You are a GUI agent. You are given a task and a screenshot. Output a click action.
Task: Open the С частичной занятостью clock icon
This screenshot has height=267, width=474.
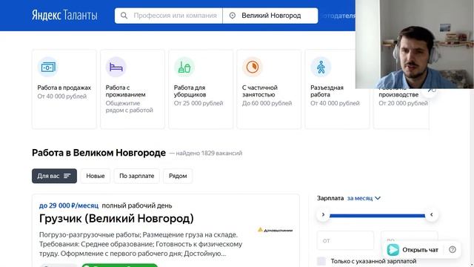(x=253, y=67)
